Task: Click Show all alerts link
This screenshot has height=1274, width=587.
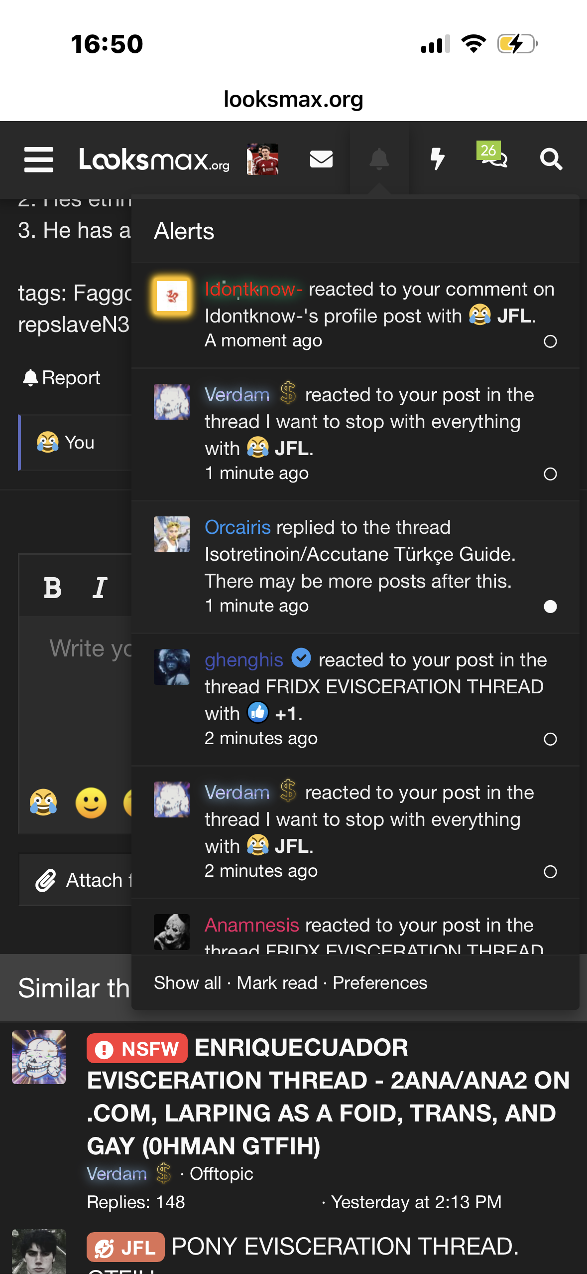Action: coord(187,983)
